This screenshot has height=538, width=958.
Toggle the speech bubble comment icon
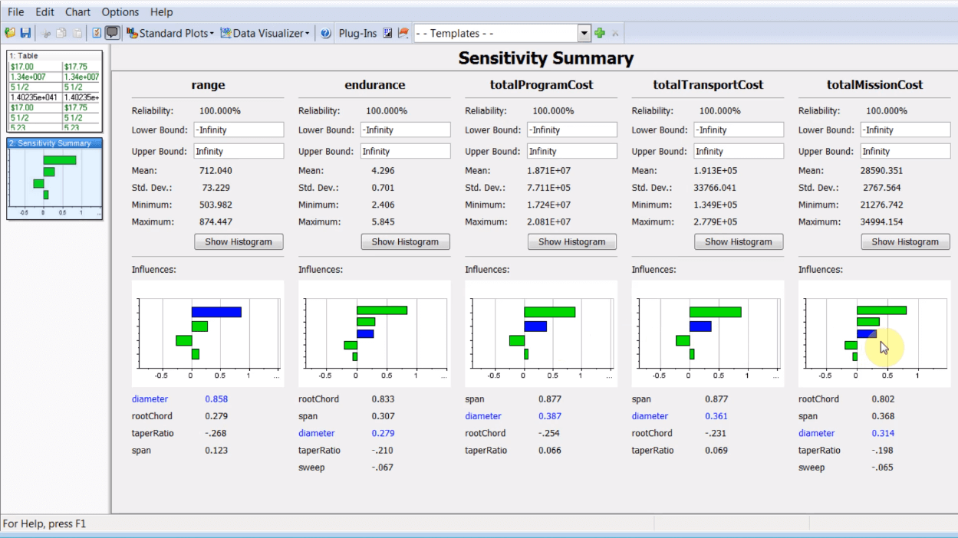coord(112,33)
